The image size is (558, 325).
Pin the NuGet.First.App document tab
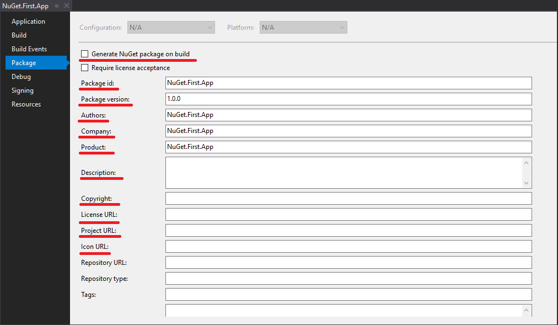click(x=57, y=6)
